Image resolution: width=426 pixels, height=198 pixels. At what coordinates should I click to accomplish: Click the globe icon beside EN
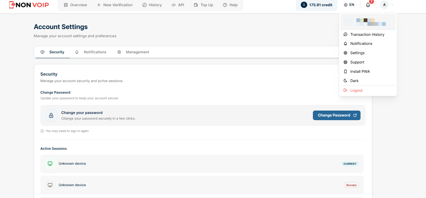(346, 5)
